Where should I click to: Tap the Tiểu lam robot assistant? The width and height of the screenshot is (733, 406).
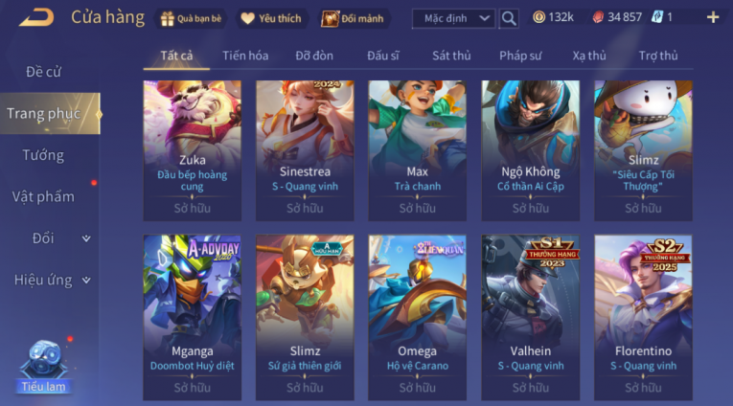click(x=43, y=366)
